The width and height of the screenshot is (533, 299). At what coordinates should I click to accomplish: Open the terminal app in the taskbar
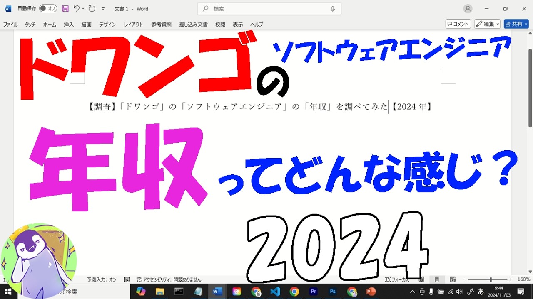179,292
